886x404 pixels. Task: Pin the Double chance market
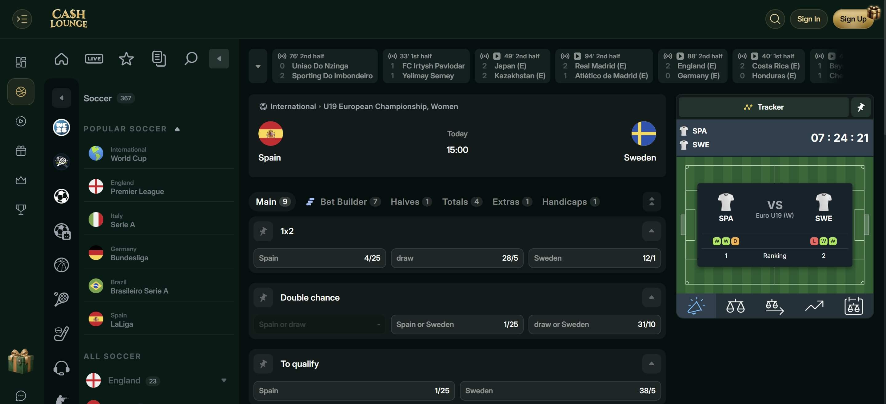(263, 297)
